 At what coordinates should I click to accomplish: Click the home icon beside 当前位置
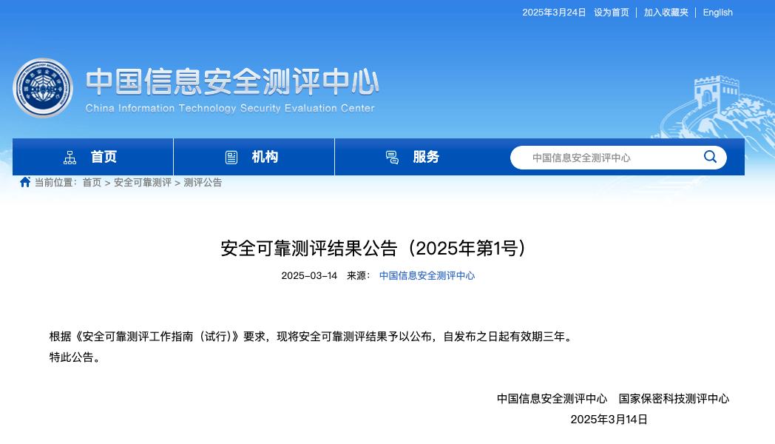coord(25,182)
